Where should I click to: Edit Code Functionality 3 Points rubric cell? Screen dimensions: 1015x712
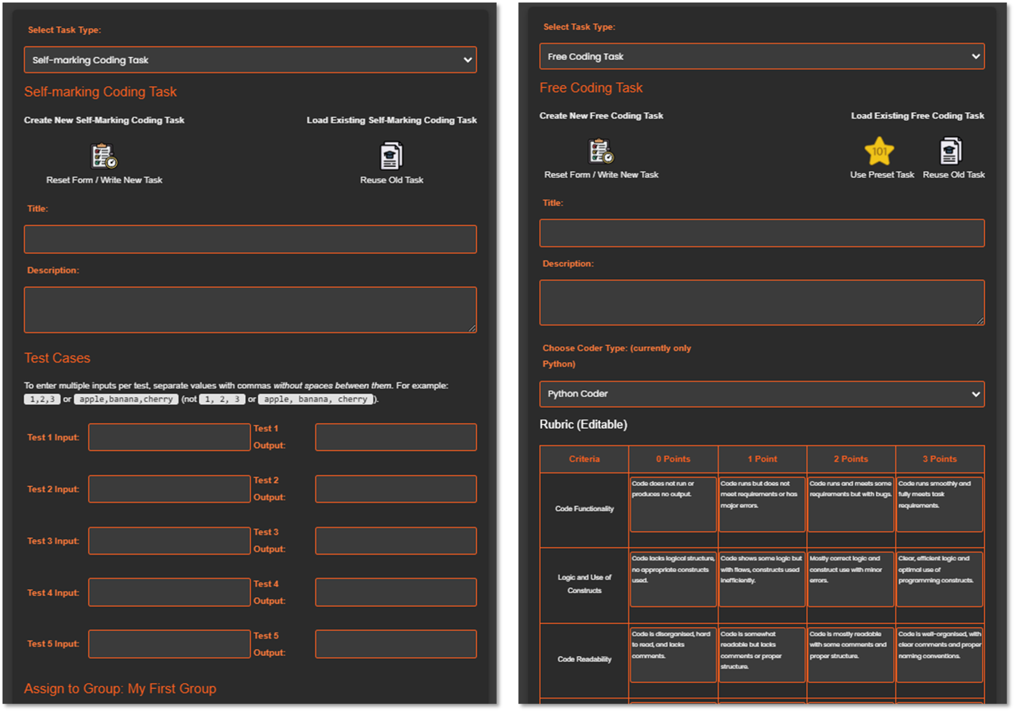[939, 504]
